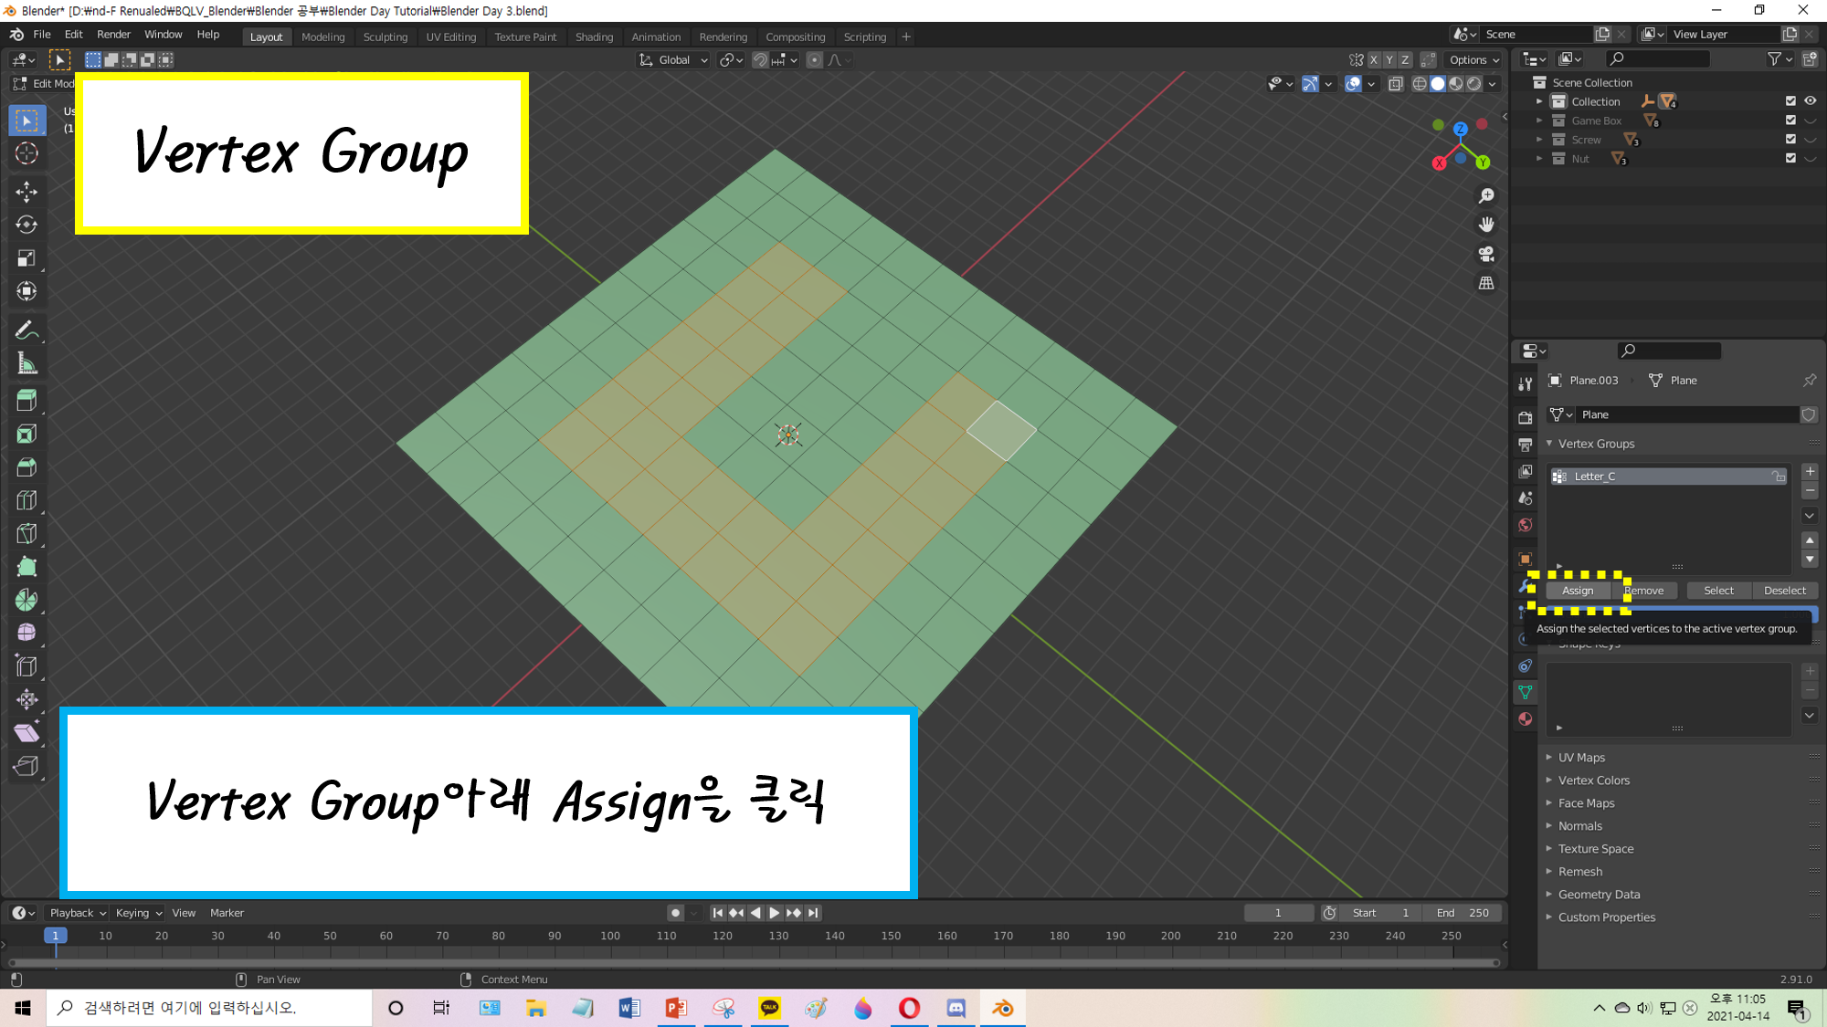This screenshot has height=1027, width=1827.
Task: Open the Global transform orientation dropdown
Action: (x=674, y=60)
